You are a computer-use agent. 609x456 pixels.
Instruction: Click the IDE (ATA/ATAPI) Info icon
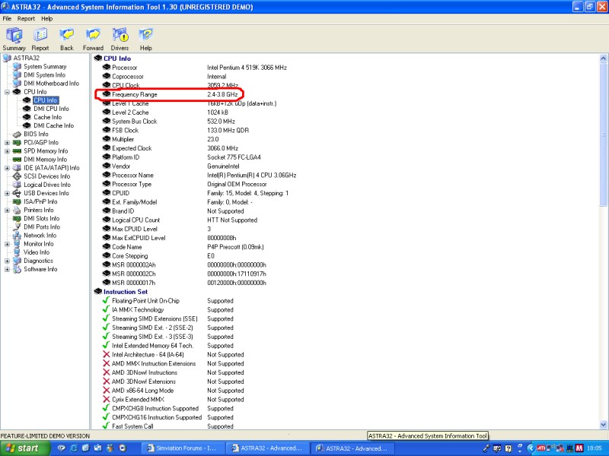pyautogui.click(x=17, y=168)
